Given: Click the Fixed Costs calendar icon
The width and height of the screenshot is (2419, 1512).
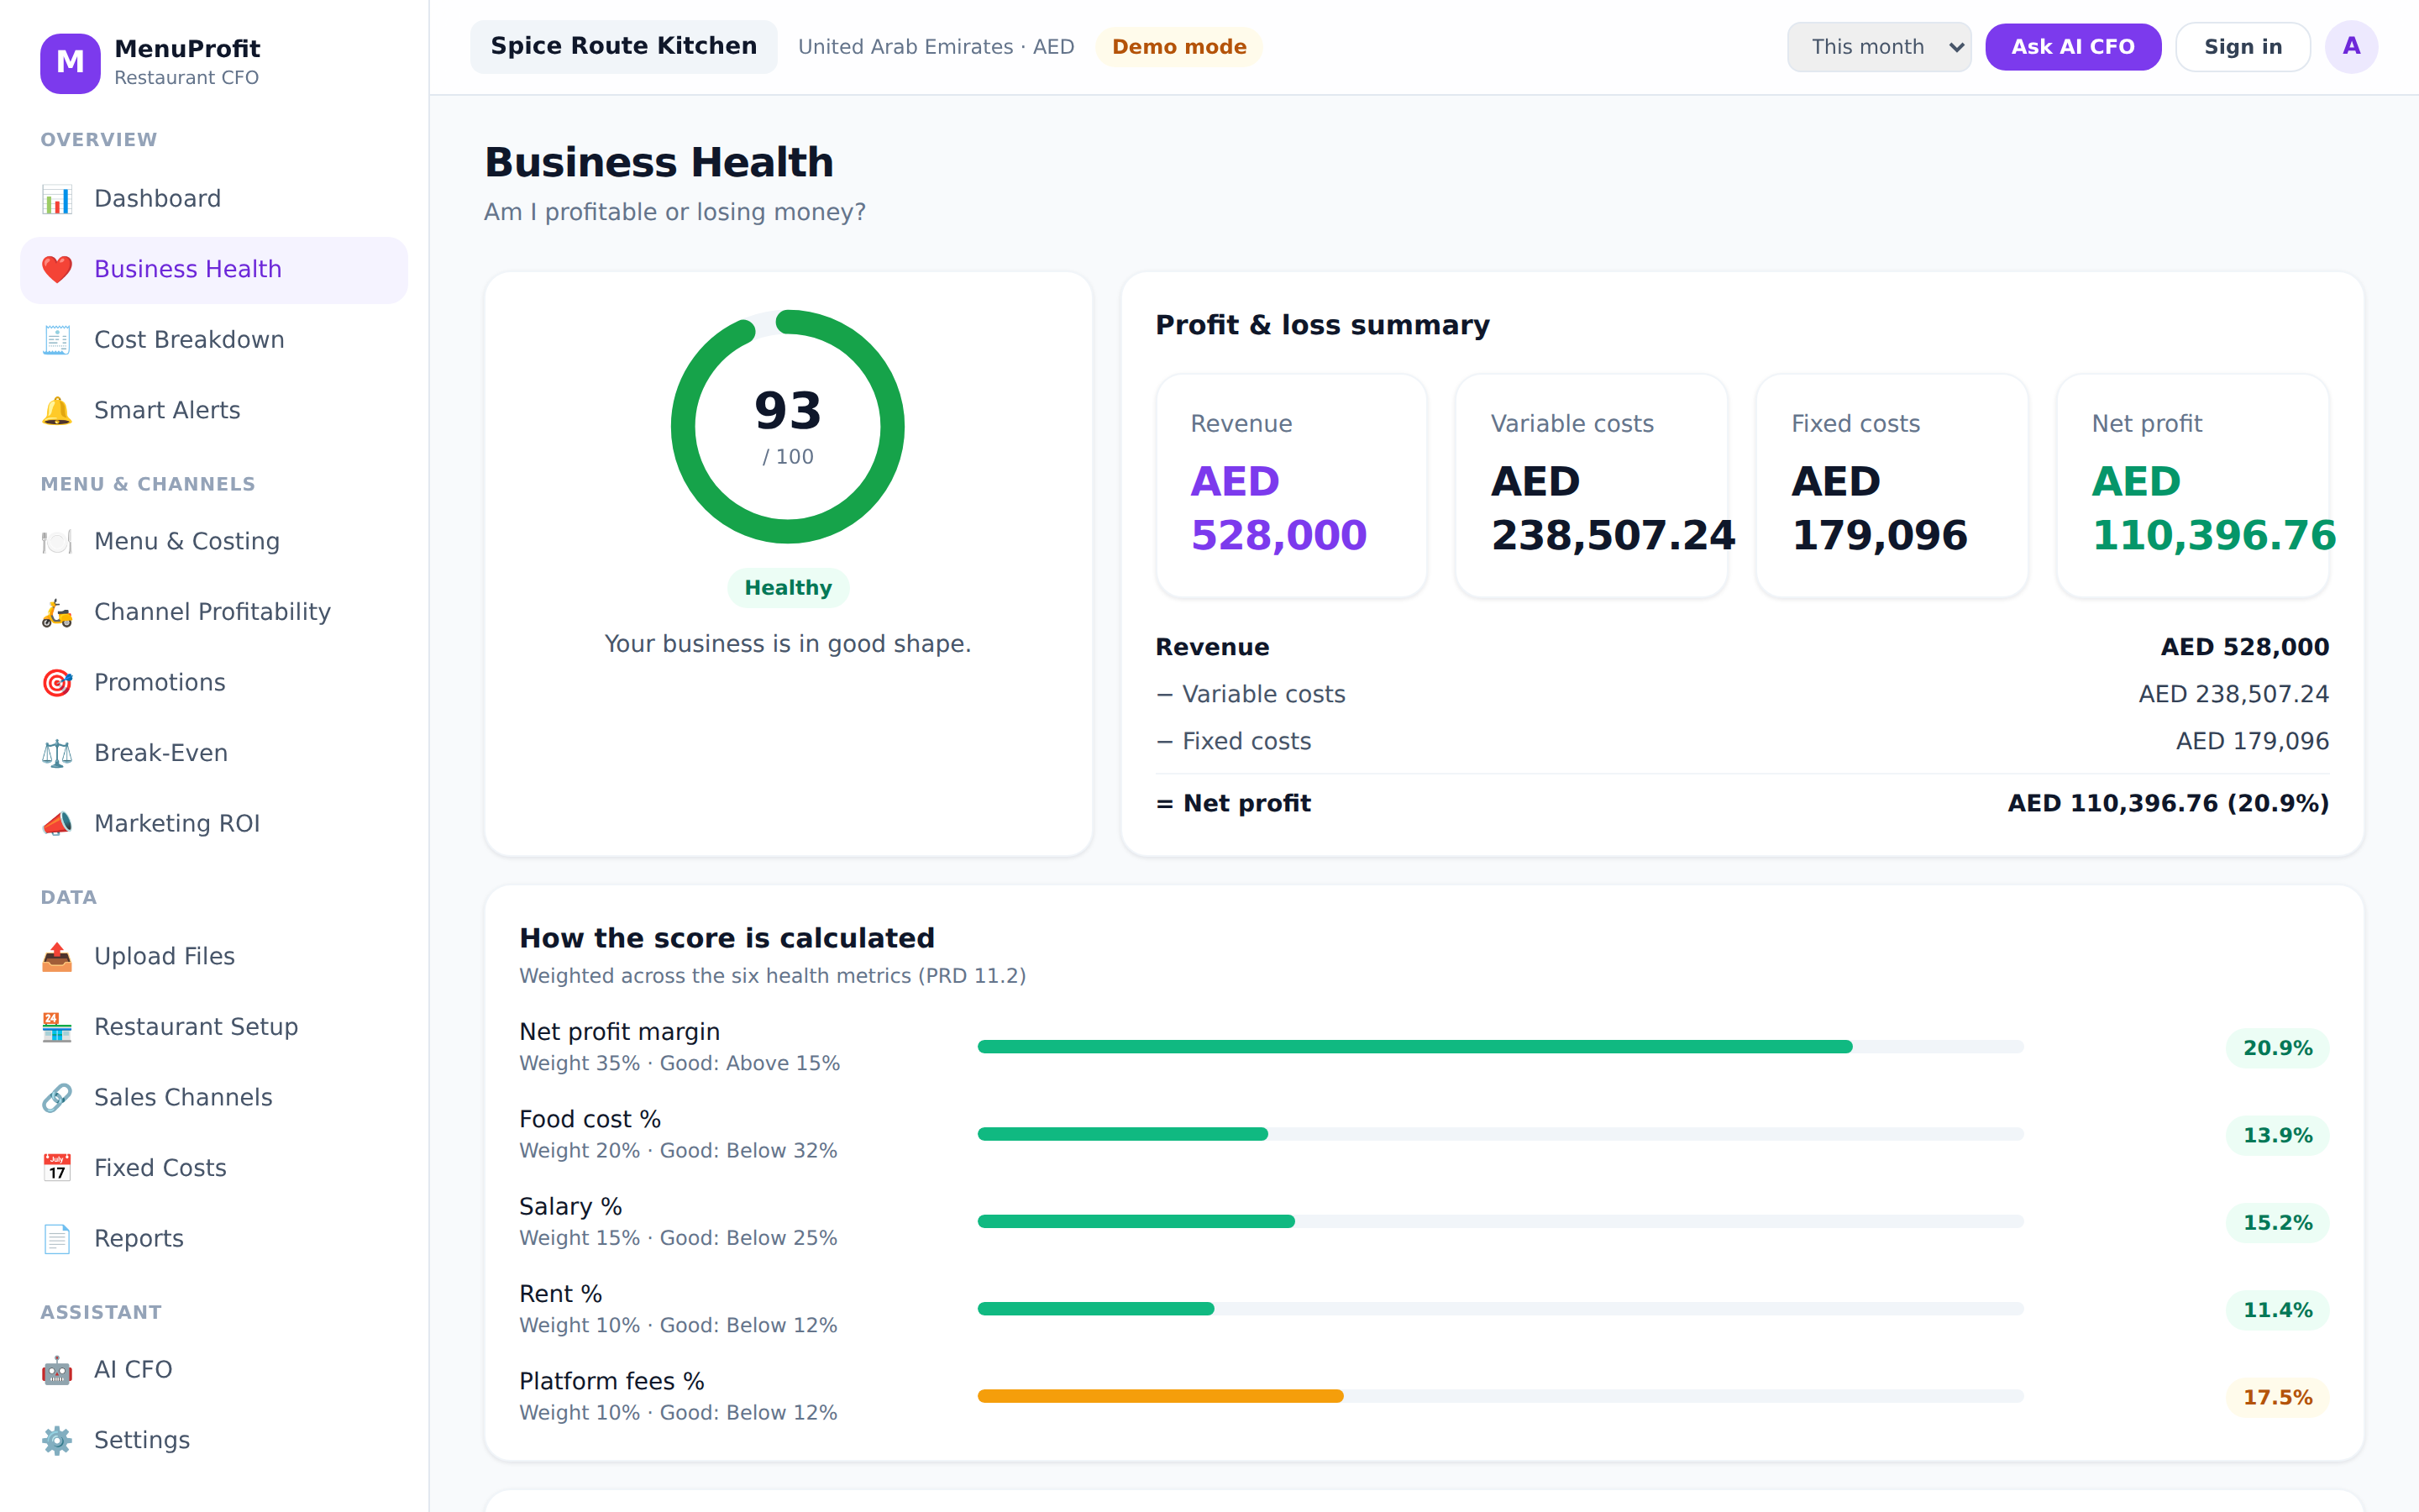Looking at the screenshot, I should [57, 1168].
